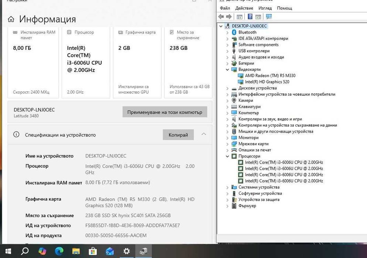The height and width of the screenshot is (258, 367).
Task: Select Контролери на устройства за съхраняване на данни
Action: (288, 125)
